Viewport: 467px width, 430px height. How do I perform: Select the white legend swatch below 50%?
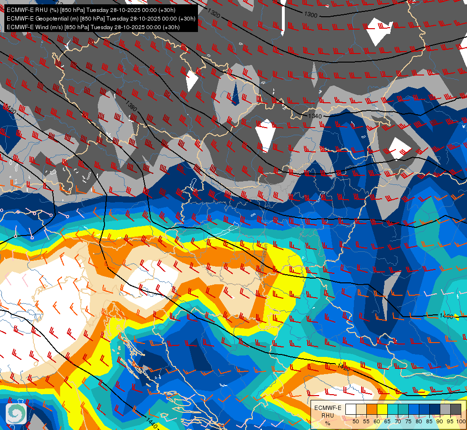(x=351, y=409)
